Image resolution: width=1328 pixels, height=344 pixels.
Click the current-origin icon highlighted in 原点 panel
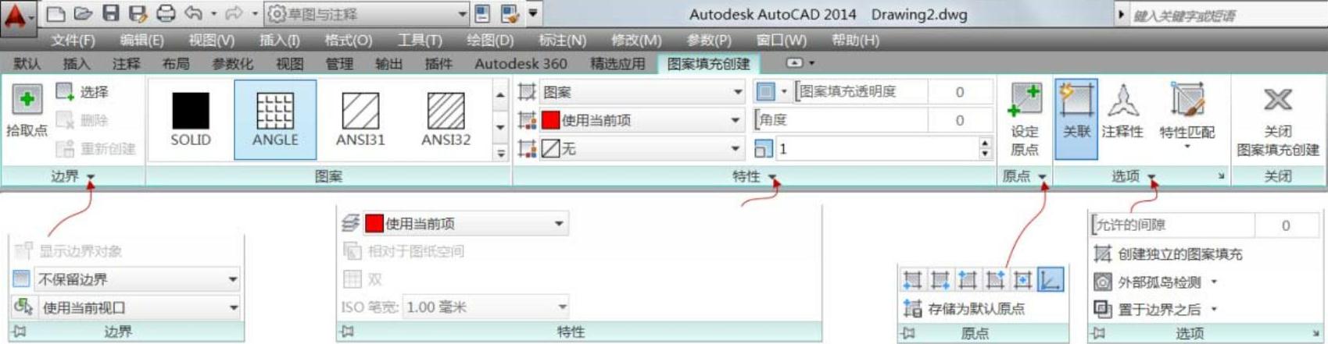1051,279
